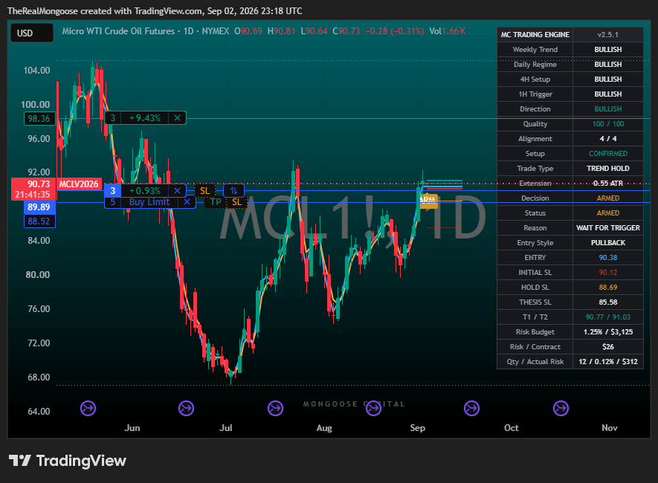Screen dimensions: 658x483
Task: Click the green BULLISH value beside Direction
Action: tap(607, 109)
